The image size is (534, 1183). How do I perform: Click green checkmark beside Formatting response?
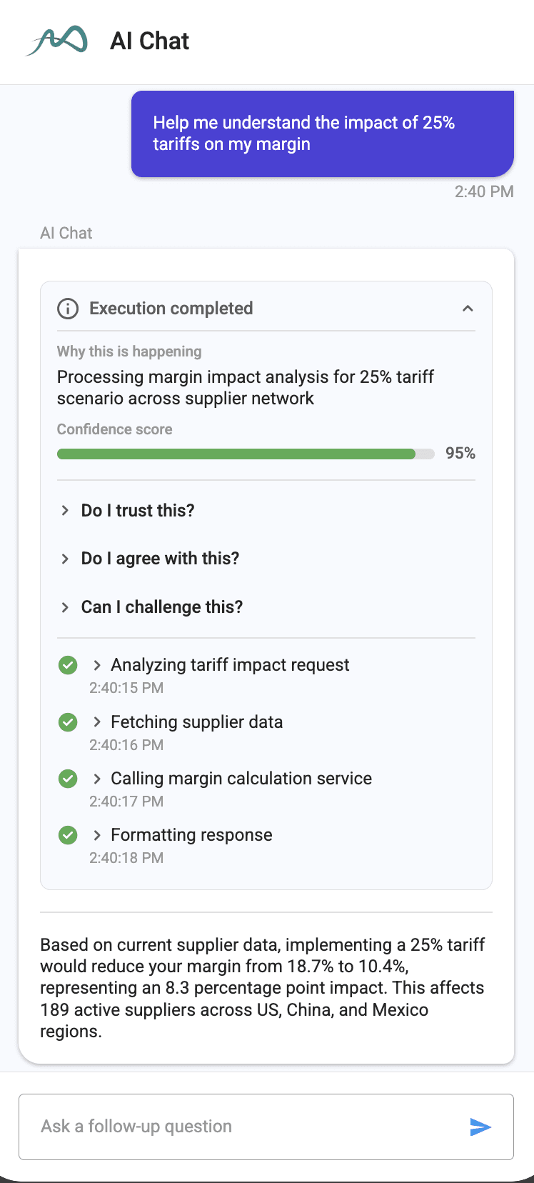[x=68, y=835]
